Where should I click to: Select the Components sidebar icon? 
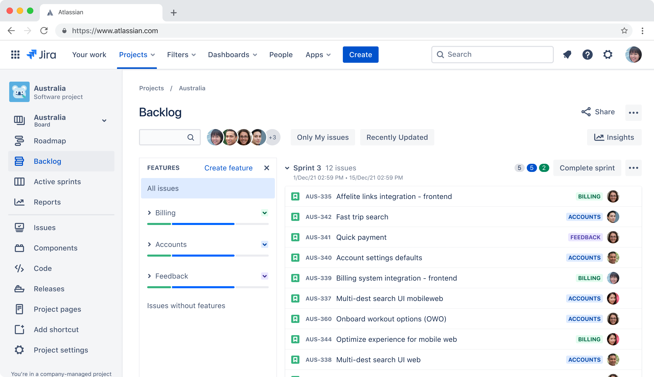click(19, 248)
